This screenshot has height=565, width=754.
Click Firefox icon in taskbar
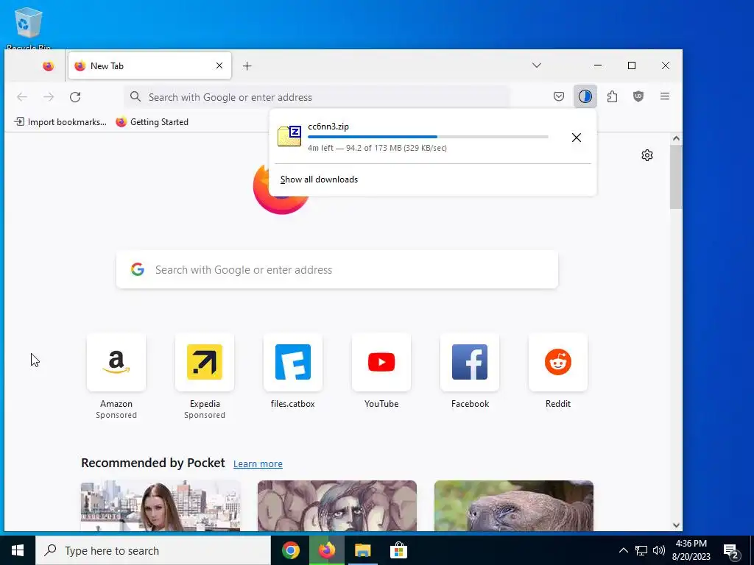click(x=326, y=550)
